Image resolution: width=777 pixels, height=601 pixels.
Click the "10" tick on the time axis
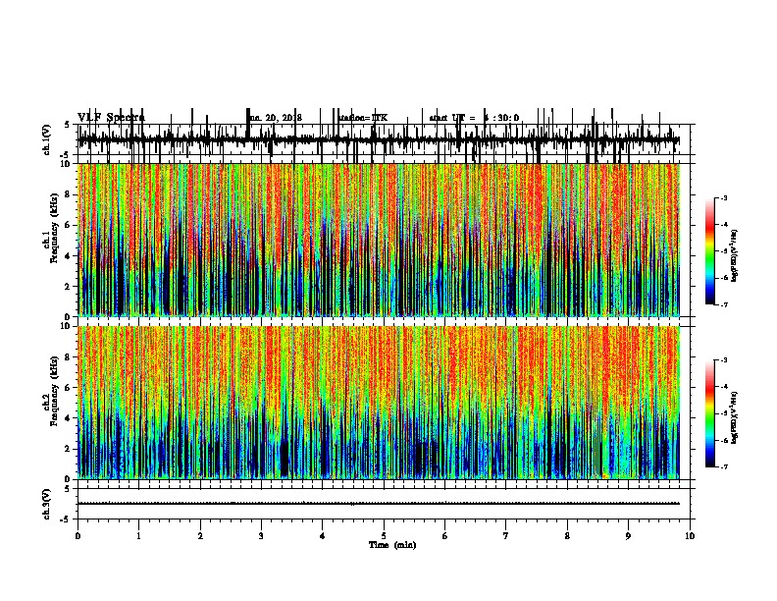690,536
